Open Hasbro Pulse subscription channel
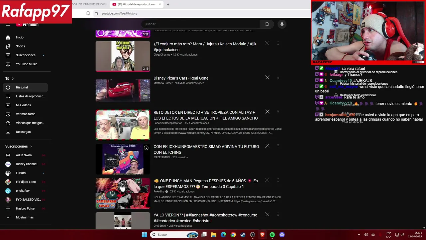This screenshot has width=426, height=240. pyautogui.click(x=25, y=208)
